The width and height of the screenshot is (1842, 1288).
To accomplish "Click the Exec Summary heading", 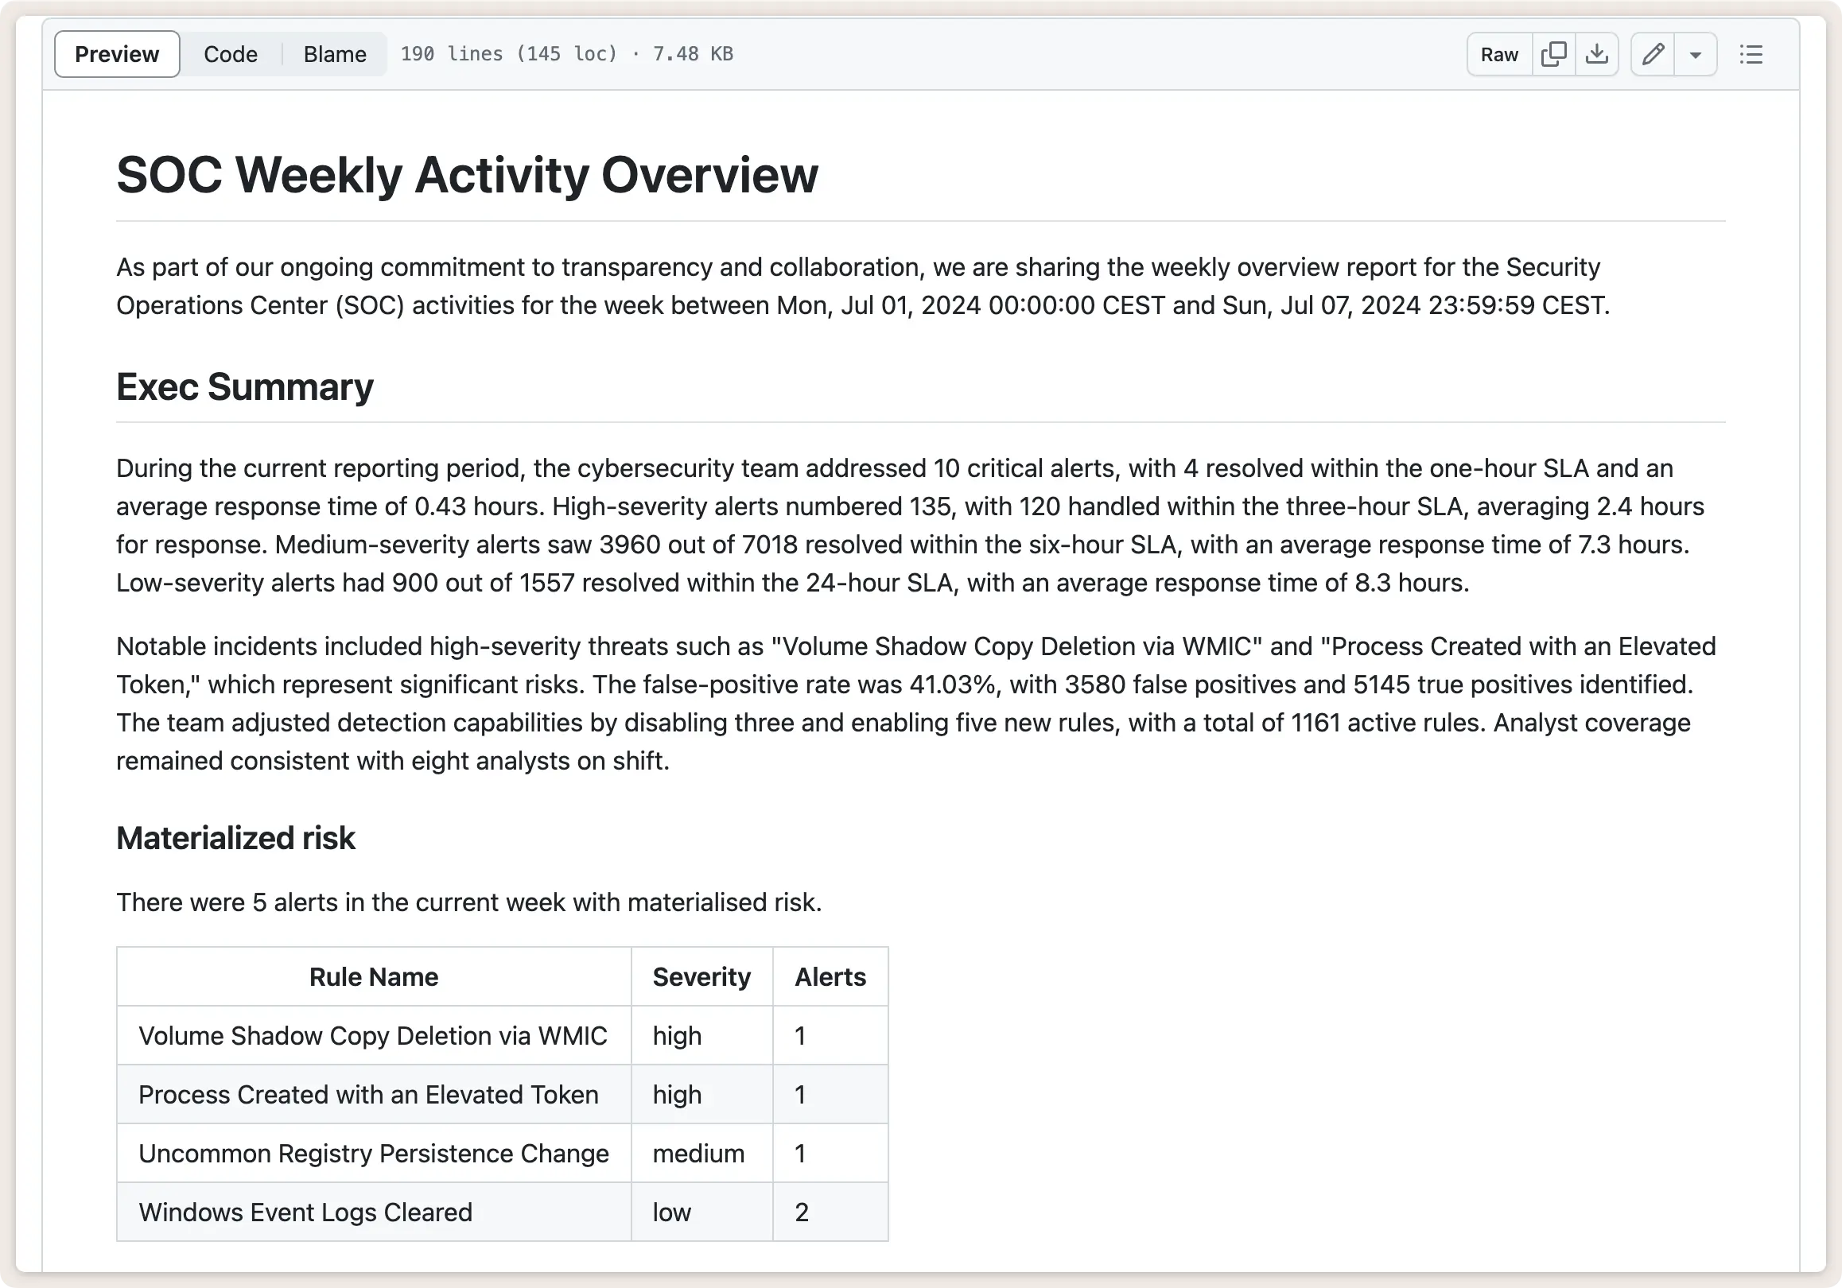I will click(244, 386).
